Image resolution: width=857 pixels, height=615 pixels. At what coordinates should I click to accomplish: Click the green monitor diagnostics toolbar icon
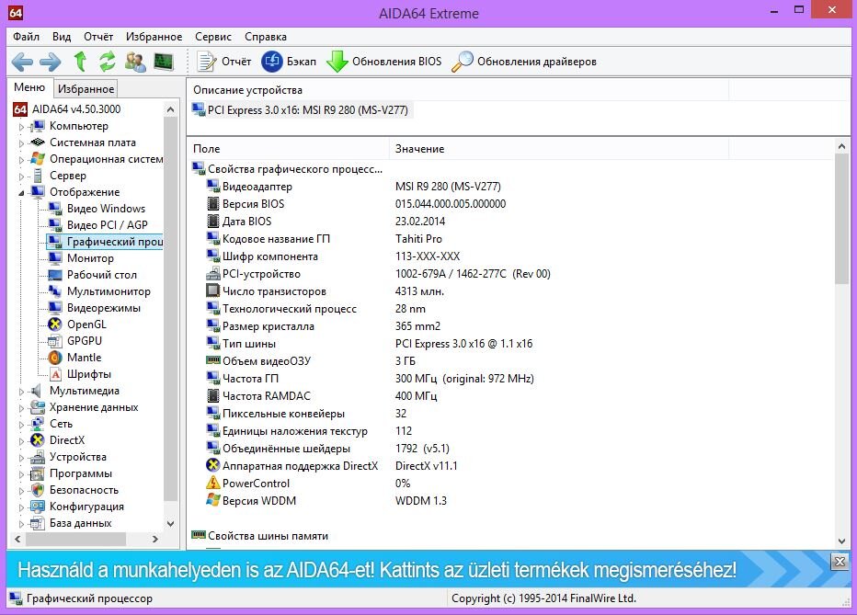pos(164,62)
